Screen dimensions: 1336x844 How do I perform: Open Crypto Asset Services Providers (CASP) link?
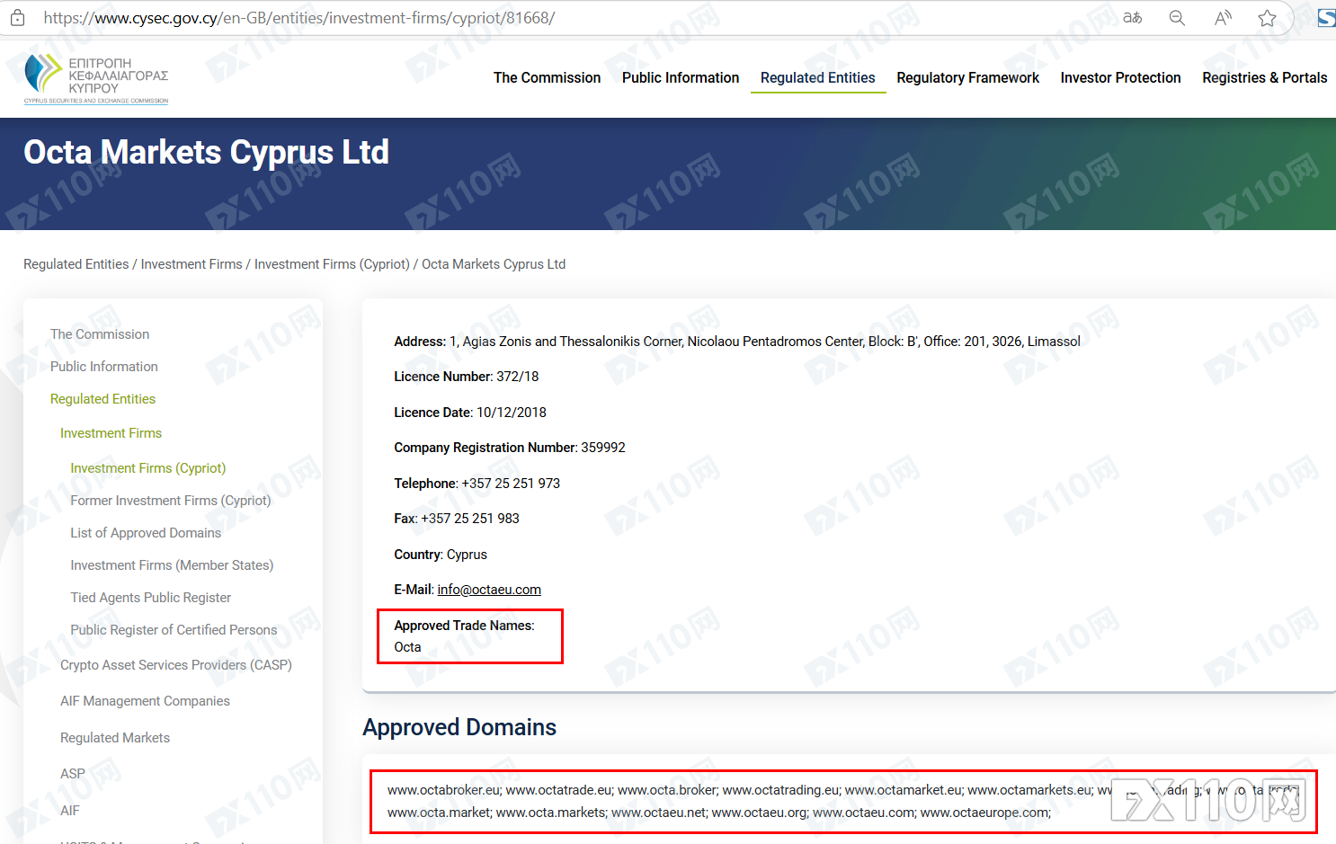tap(176, 665)
